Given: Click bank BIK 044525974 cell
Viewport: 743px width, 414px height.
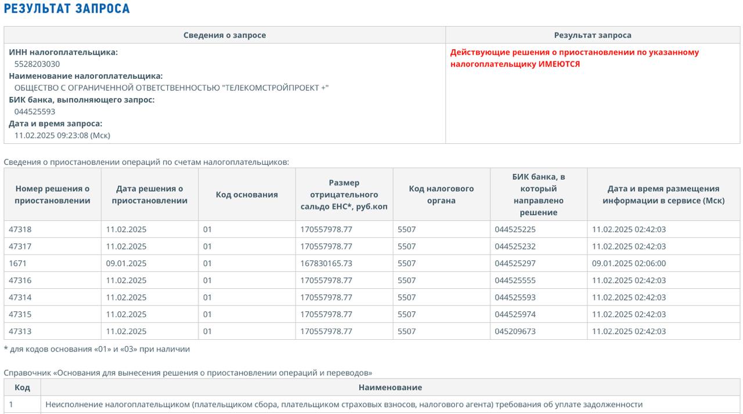Looking at the screenshot, I should coord(515,314).
